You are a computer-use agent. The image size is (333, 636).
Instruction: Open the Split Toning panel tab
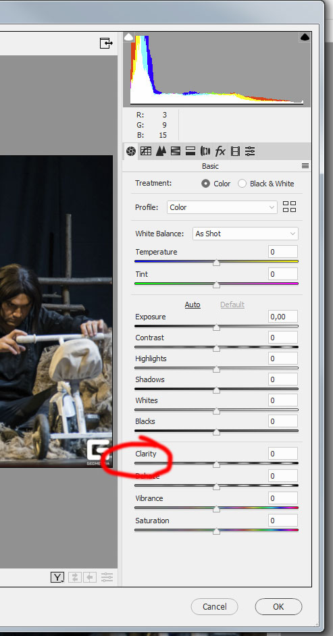pyautogui.click(x=190, y=151)
